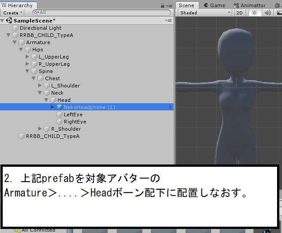282x233 pixels.
Task: Click the Game tab Pac-Man icon
Action: 206,5
